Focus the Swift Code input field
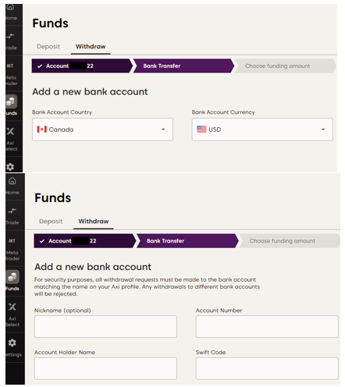The height and width of the screenshot is (387, 345). [x=267, y=368]
